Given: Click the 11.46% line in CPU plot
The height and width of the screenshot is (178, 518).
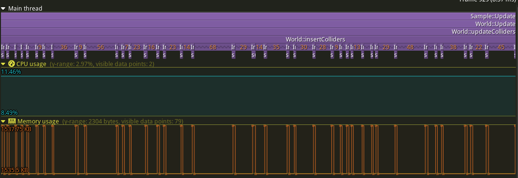Looking at the screenshot, I should pos(258,76).
